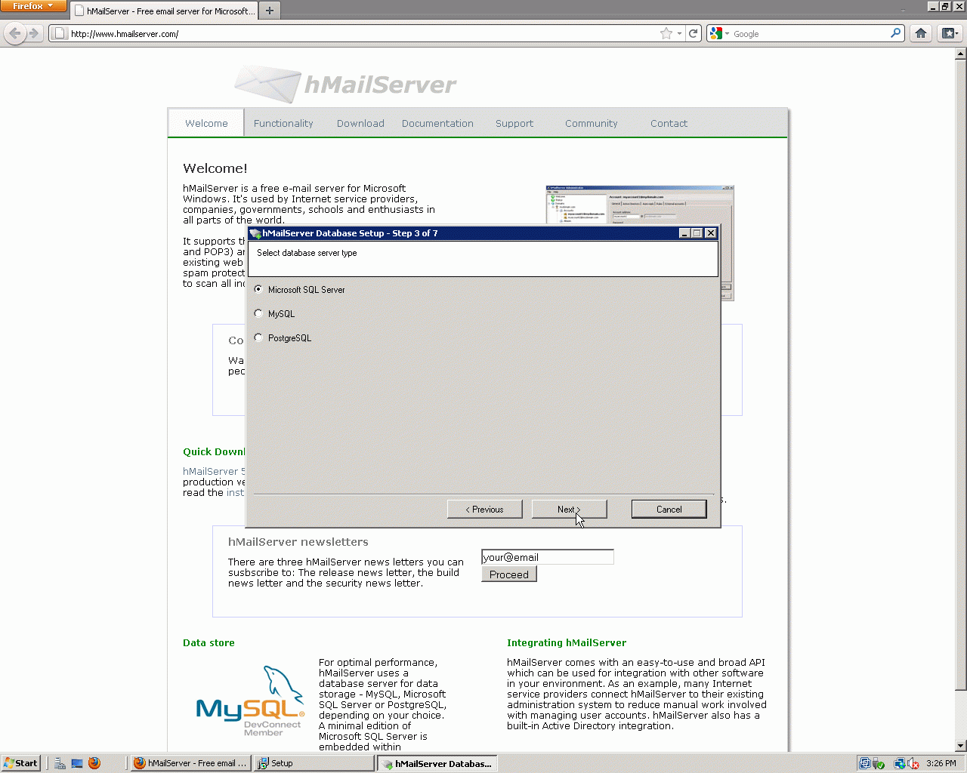Screen dimensions: 967x773
Task: Click the Integrating hMailServer heading
Action: point(567,642)
